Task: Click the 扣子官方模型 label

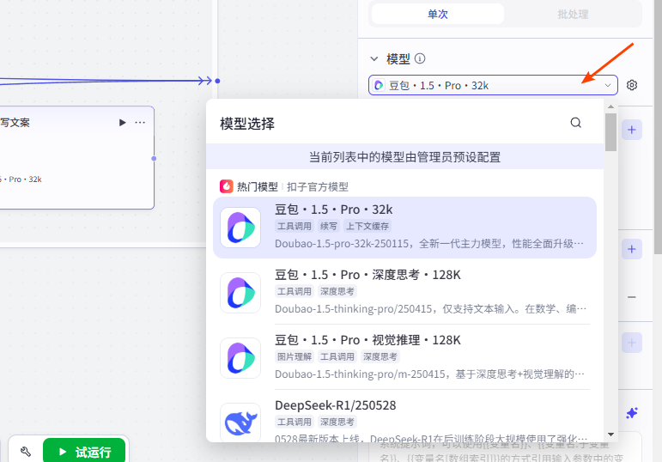Action: (x=318, y=186)
